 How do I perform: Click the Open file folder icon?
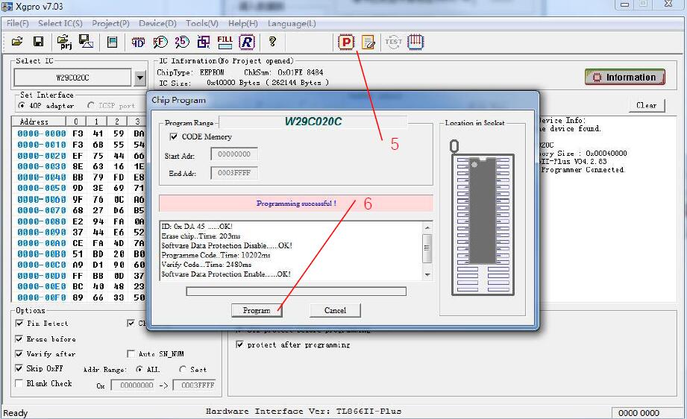[x=17, y=42]
